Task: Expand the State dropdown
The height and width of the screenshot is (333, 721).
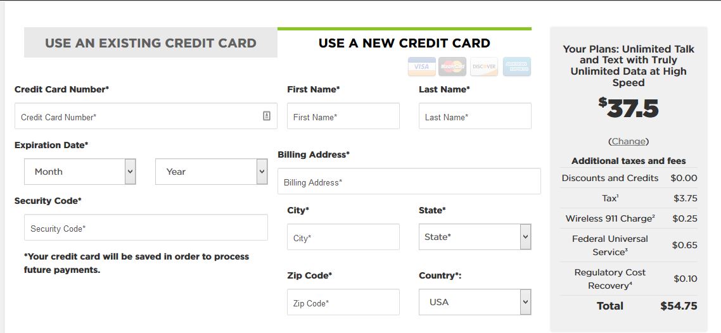Action: (x=475, y=237)
